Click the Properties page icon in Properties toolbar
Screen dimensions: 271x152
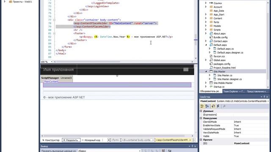click(x=213, y=106)
